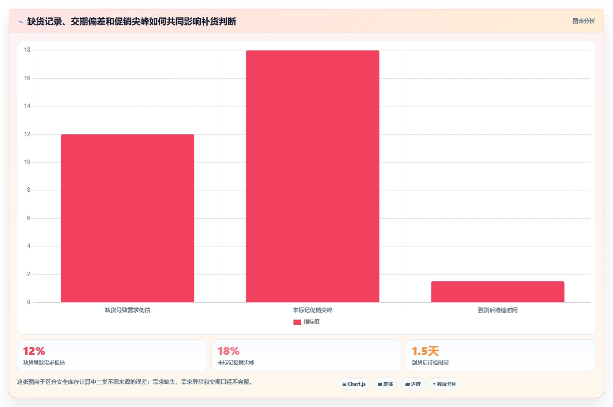Click the 进度 tag chip
This screenshot has width=613, height=407.
(x=413, y=384)
